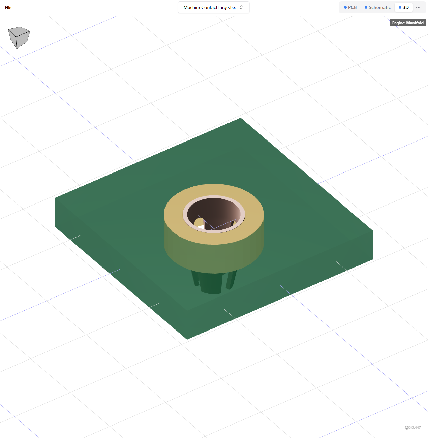
Task: Click the orientation cube gizmo
Action: (x=19, y=37)
